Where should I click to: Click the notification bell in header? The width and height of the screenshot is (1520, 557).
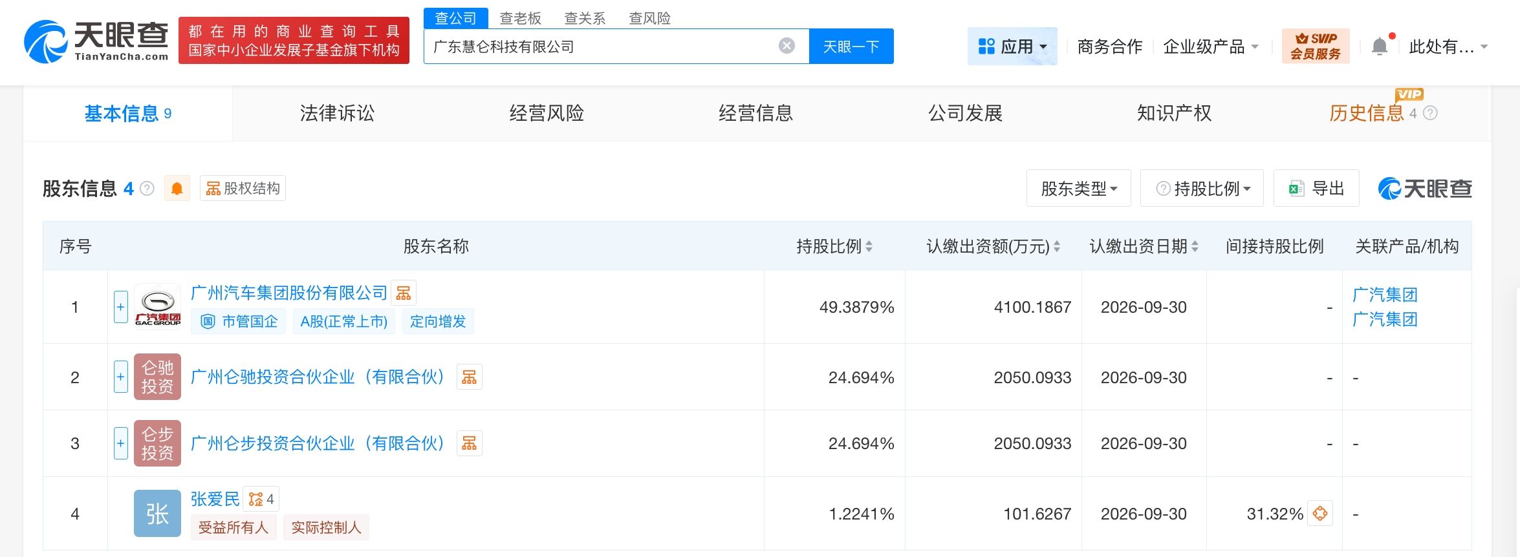tap(1380, 47)
